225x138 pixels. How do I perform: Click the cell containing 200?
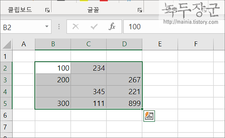point(53,80)
